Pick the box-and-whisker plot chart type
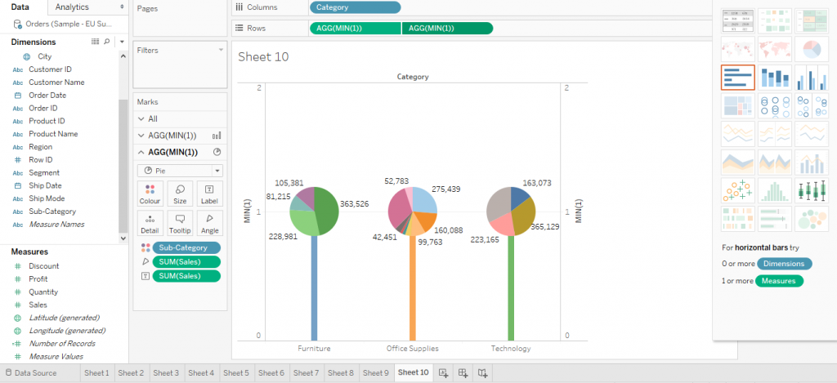 812,190
